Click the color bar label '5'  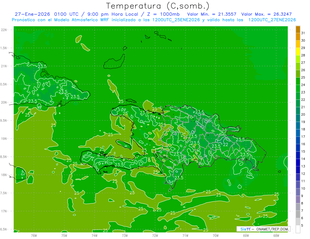pyautogui.click(x=302, y=226)
